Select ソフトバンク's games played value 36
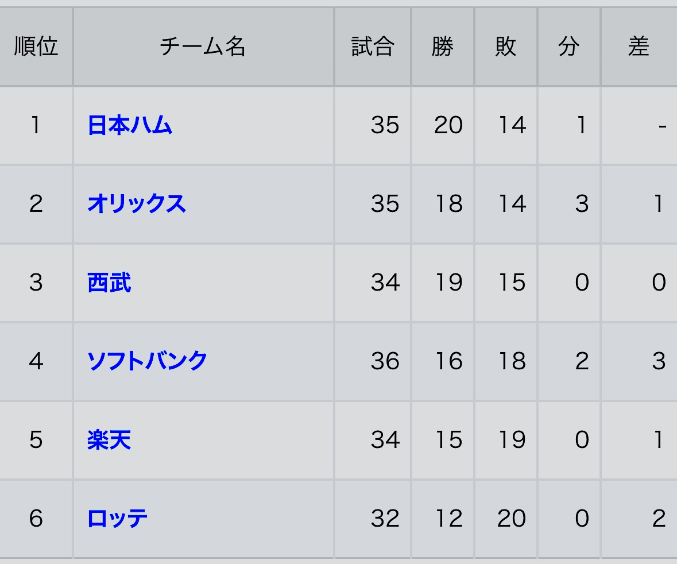Viewport: 677px width, 564px height. (385, 361)
